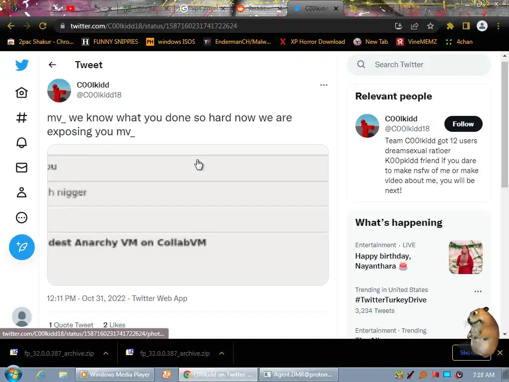Open the Messages envelope icon

click(x=22, y=168)
